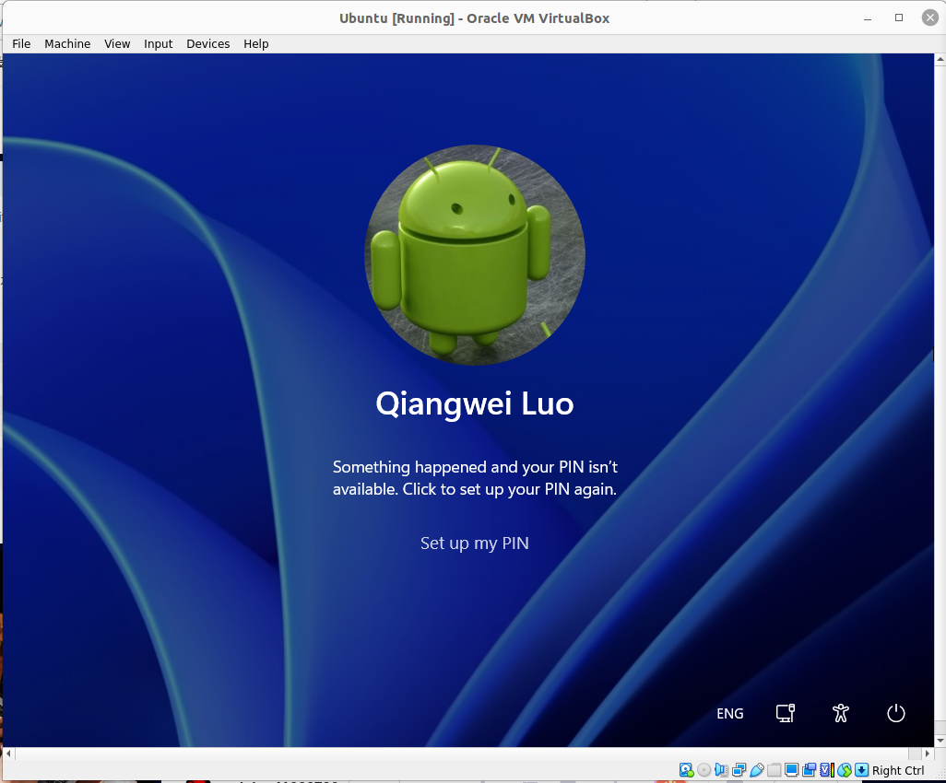This screenshot has width=946, height=783.
Task: Click the network connection icon
Action: pyautogui.click(x=785, y=713)
